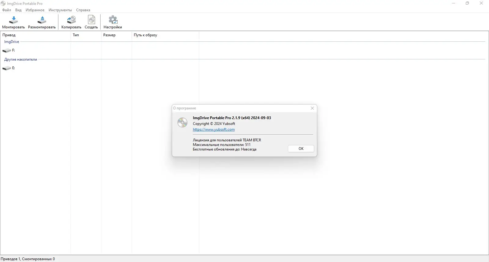Open the Избранное menu
The image size is (489, 262).
[x=35, y=10]
